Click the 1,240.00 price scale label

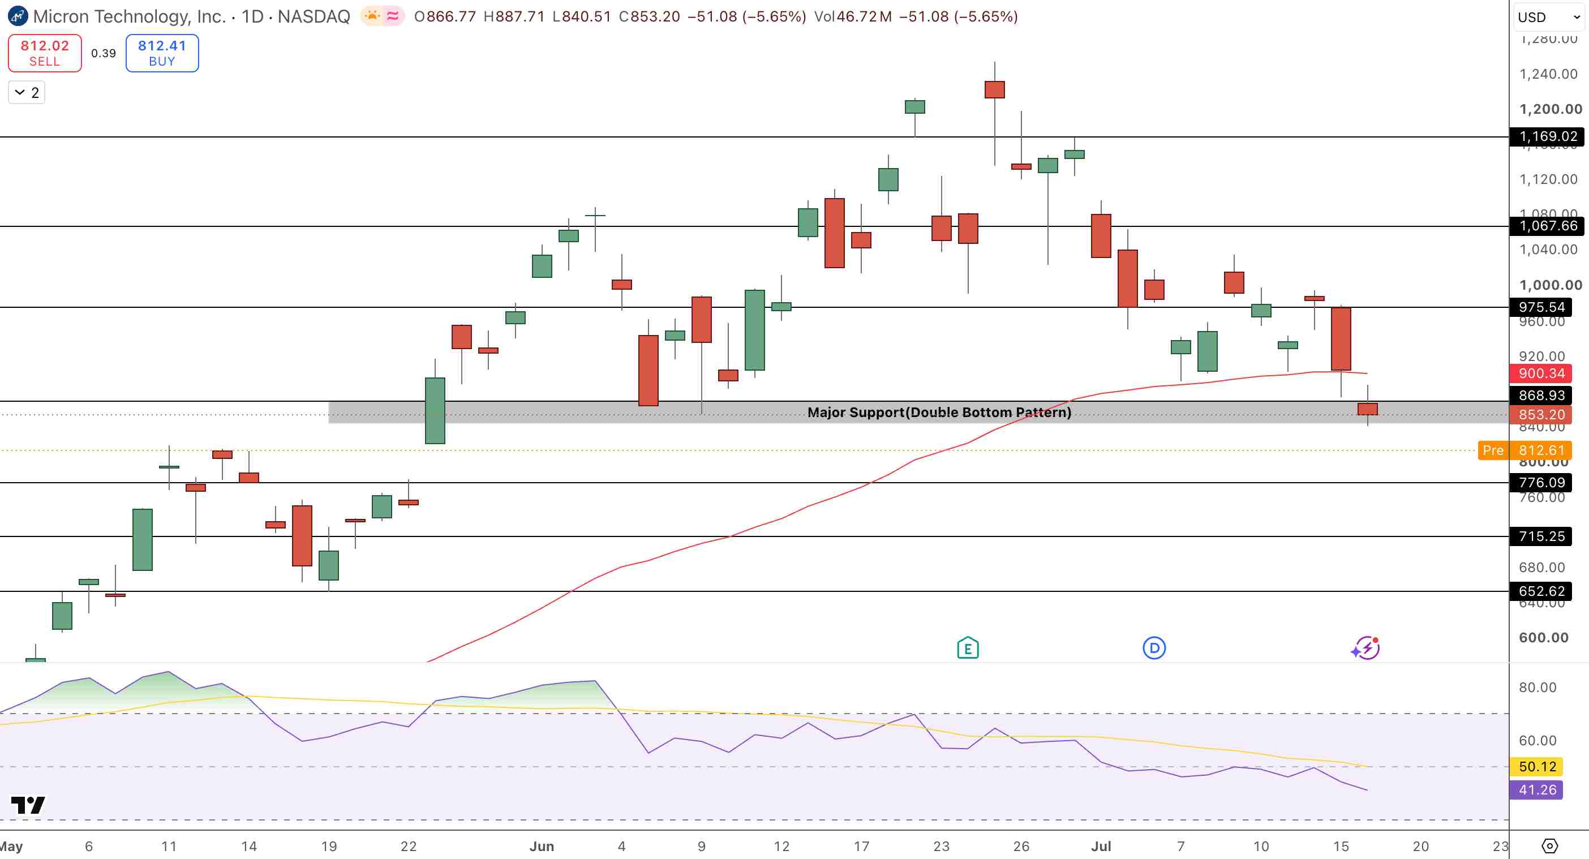coord(1548,74)
